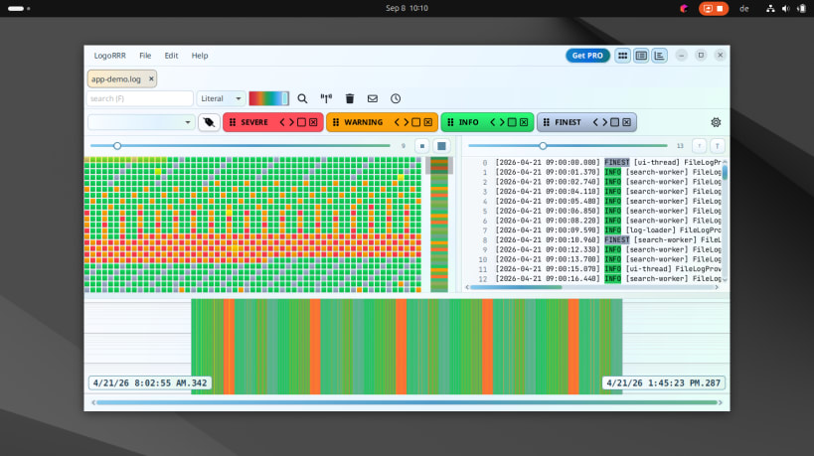Toggle the SEVERE filter checkbox square
The width and height of the screenshot is (814, 456).
coord(301,122)
